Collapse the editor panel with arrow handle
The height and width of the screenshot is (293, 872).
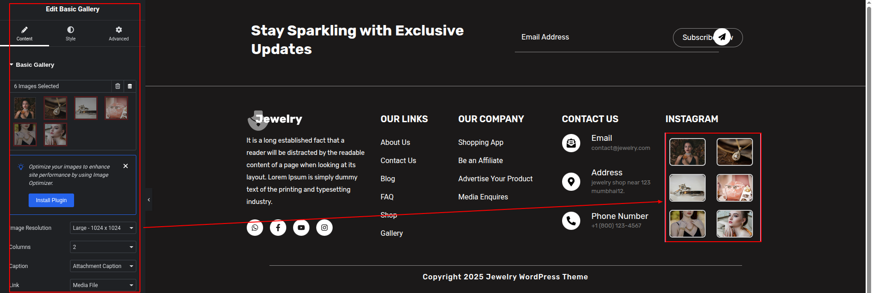(149, 200)
